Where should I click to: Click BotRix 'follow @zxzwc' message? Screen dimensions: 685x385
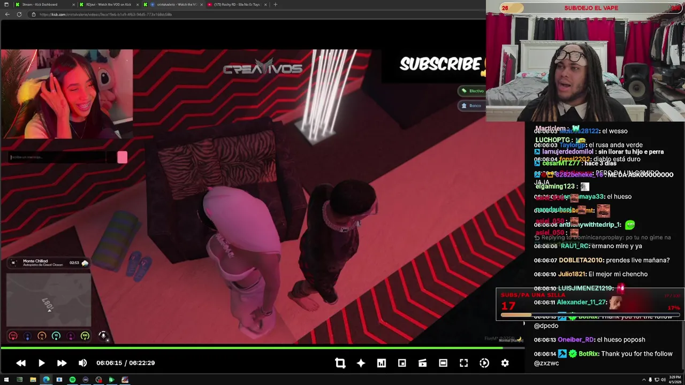(603, 358)
